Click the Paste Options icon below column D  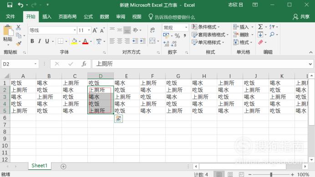[x=118, y=119]
